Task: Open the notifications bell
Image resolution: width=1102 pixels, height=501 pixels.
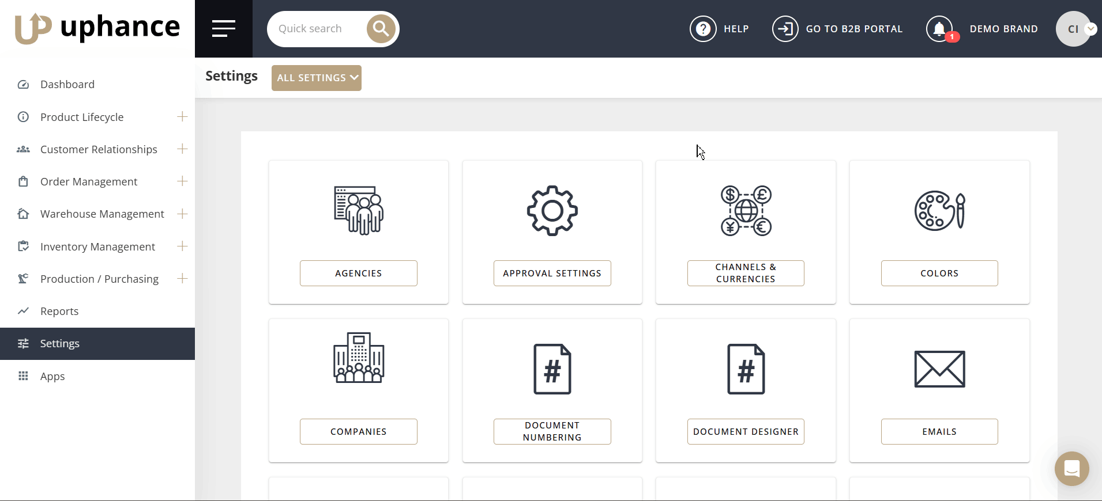Action: (x=939, y=29)
